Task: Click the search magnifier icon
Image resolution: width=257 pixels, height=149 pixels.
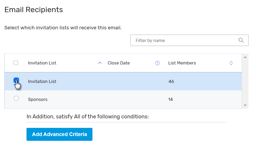Action: pyautogui.click(x=241, y=40)
